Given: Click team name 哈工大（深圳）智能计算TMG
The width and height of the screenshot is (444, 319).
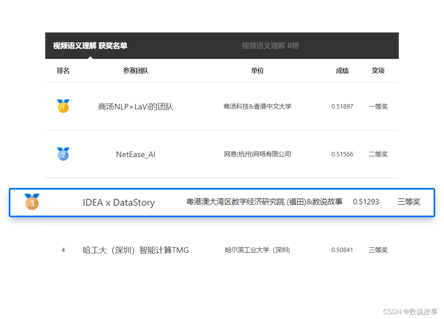Looking at the screenshot, I should pos(136,250).
